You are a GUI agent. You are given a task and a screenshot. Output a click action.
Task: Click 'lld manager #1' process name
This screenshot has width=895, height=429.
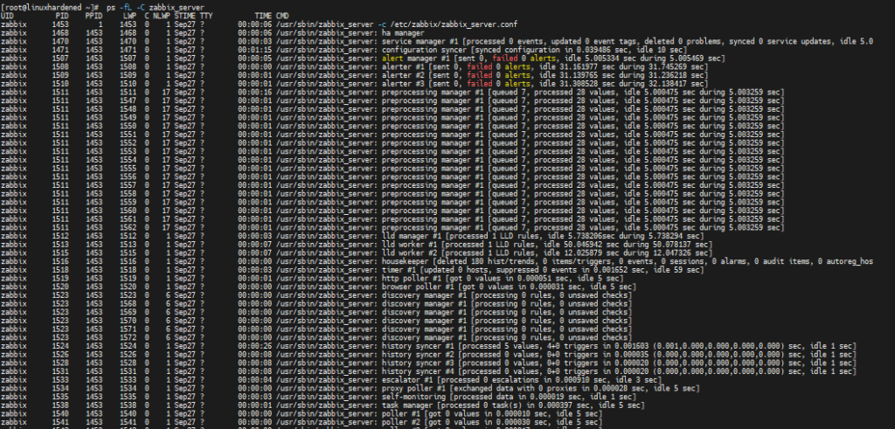[x=411, y=236]
